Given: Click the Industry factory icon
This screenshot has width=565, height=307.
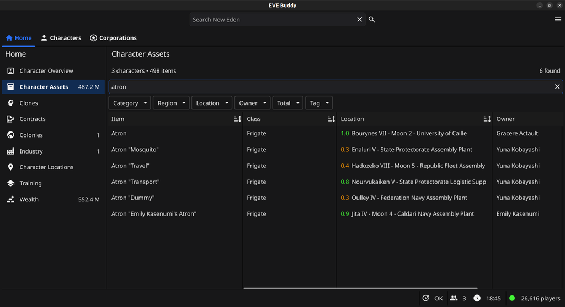Looking at the screenshot, I should click(10, 151).
